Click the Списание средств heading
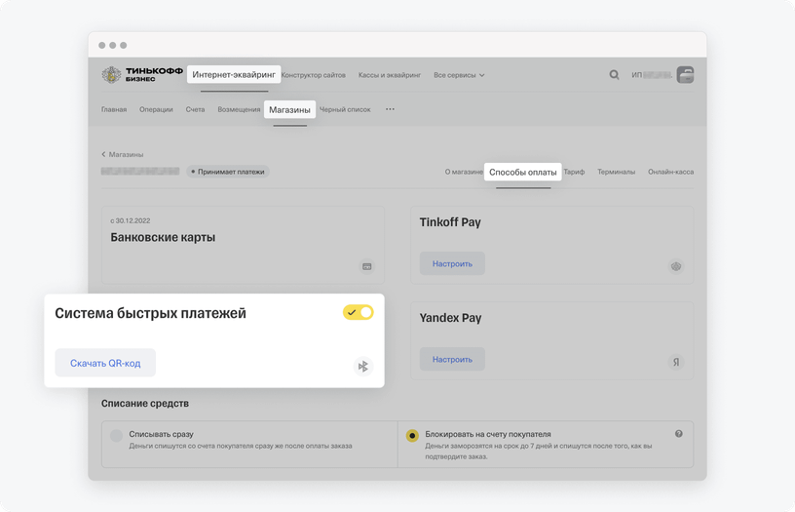Viewport: 795px width, 512px height. [x=145, y=404]
